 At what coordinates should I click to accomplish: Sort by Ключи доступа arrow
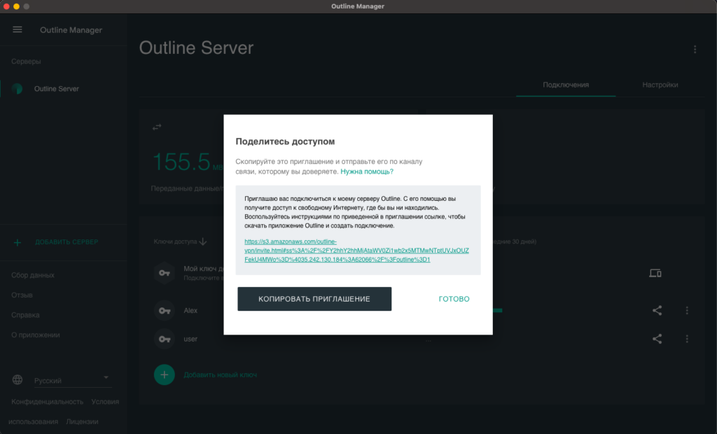tap(203, 241)
